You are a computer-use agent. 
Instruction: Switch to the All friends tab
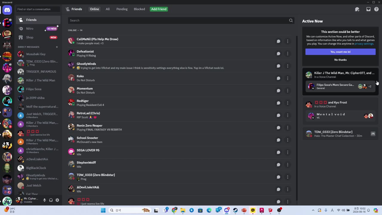tap(108, 9)
